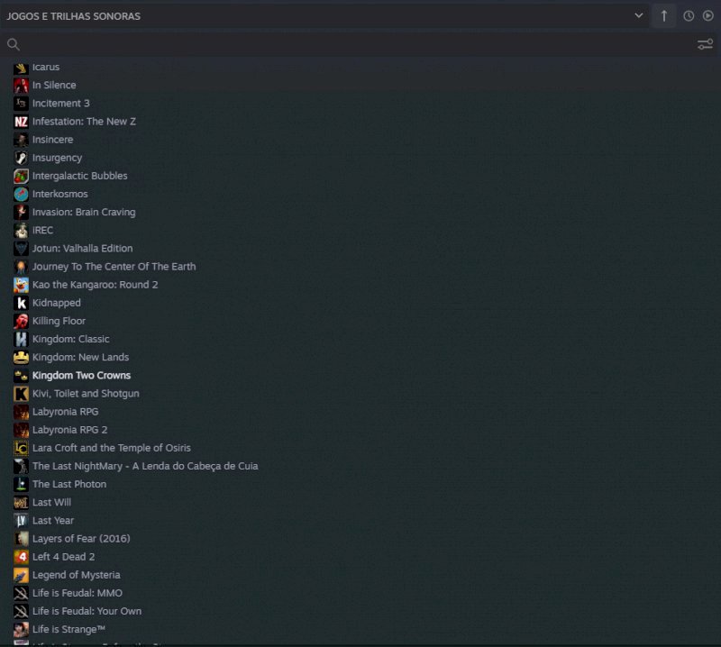Open Lara Croft and the Temple of Osiris
Image resolution: width=721 pixels, height=647 pixels.
point(111,448)
